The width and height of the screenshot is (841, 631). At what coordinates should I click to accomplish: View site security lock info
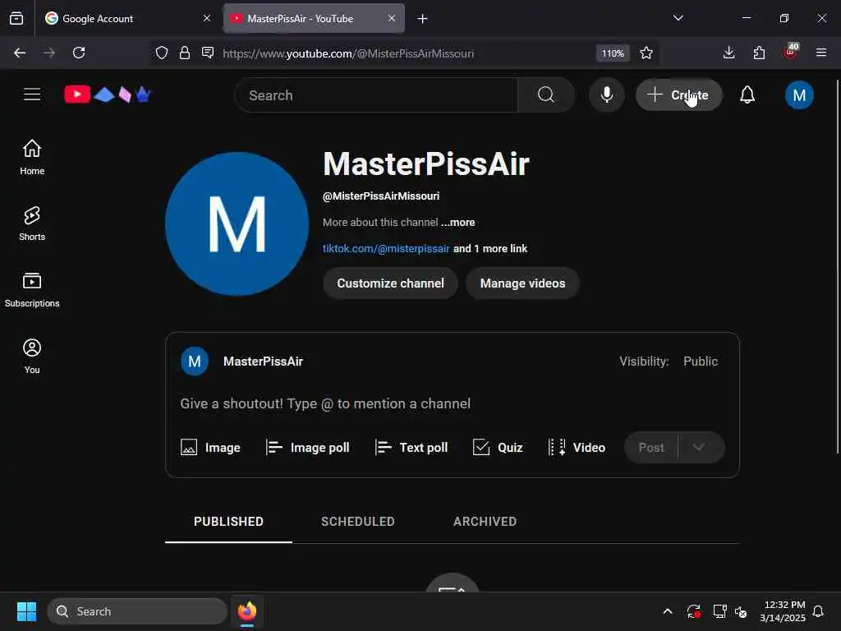(x=185, y=53)
